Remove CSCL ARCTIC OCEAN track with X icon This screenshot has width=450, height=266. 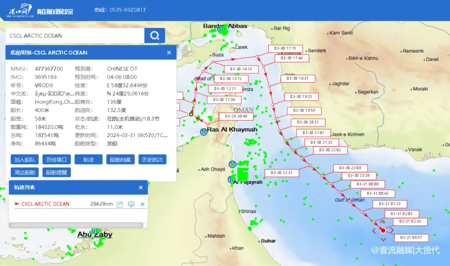point(142,204)
